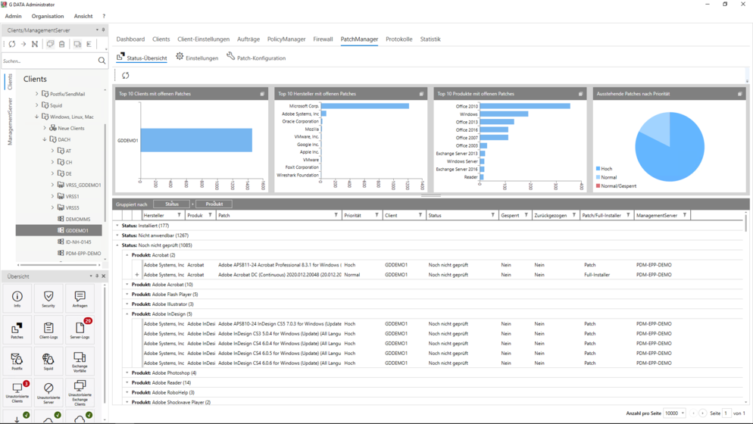753x424 pixels.
Task: Open the Anfragen overview icon
Action: pos(80,298)
